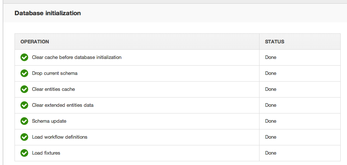Click the green check beside Drop current schema
Viewport: 347px width, 165px height.
tap(24, 73)
